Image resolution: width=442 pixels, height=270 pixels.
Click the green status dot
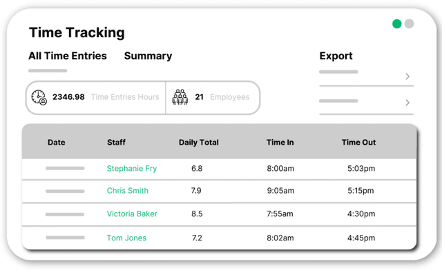click(397, 24)
